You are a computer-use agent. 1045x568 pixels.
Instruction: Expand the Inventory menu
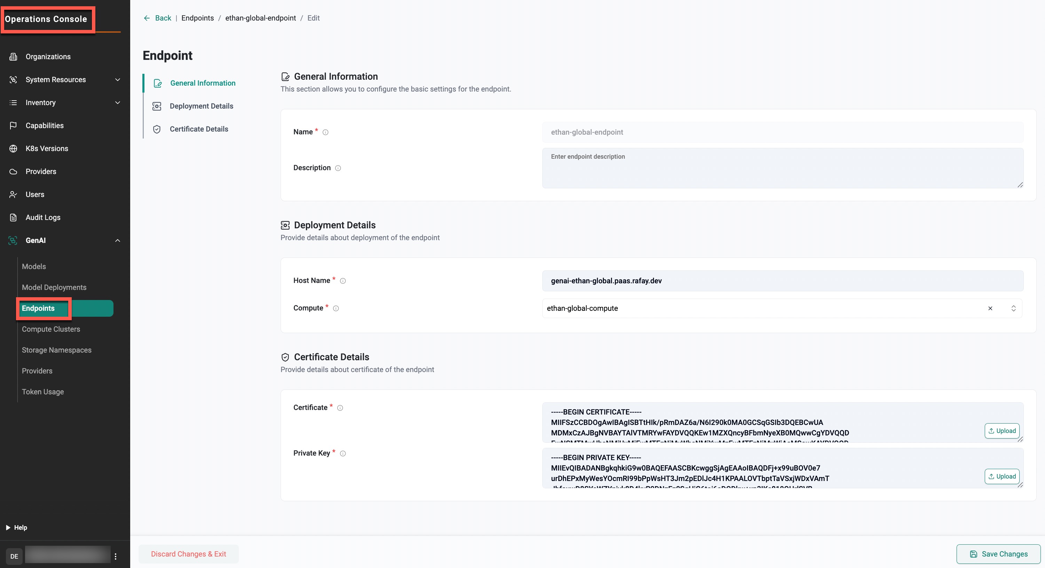point(118,103)
